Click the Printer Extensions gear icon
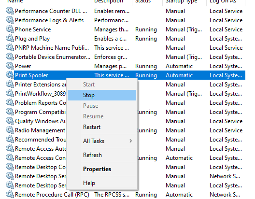This screenshot has width=255, height=199. pyautogui.click(x=10, y=85)
